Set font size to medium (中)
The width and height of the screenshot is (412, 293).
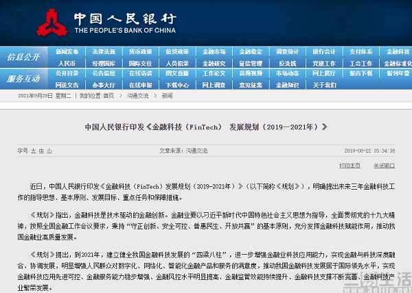[x=41, y=151]
